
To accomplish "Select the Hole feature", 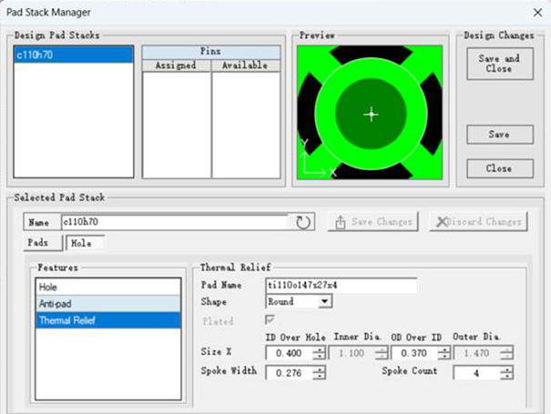I will [108, 287].
